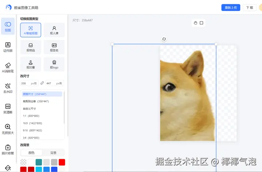Pick the white background swatch
This screenshot has width=262, height=172.
pyautogui.click(x=31, y=162)
